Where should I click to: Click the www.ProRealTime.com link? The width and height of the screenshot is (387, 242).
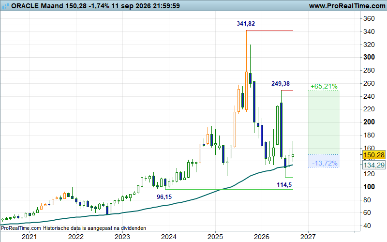pyautogui.click(x=347, y=6)
